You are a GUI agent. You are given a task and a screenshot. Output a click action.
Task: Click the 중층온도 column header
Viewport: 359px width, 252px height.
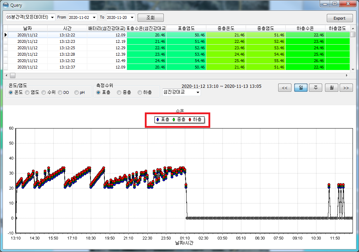point(226,28)
